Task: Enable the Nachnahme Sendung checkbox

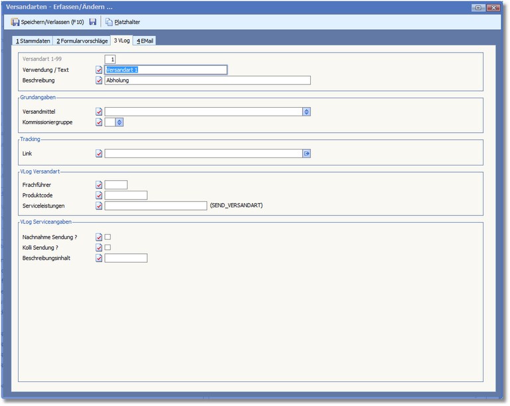Action: (108, 237)
